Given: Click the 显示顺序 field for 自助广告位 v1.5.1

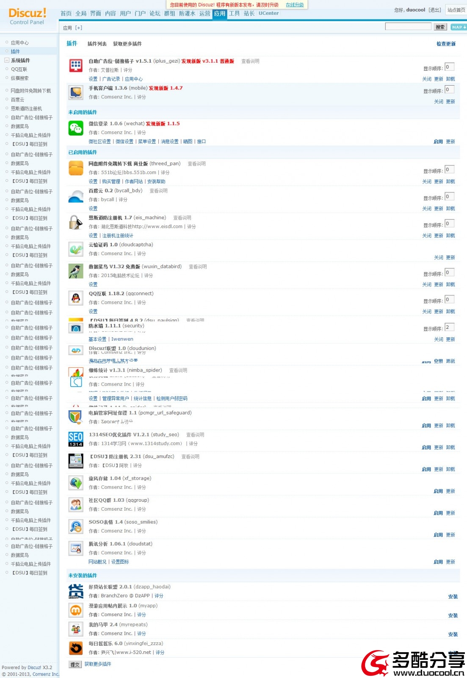Looking at the screenshot, I should [x=449, y=67].
